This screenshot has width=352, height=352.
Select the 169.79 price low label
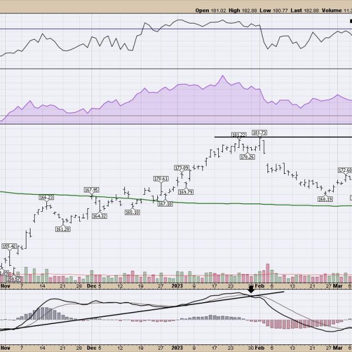(x=186, y=192)
